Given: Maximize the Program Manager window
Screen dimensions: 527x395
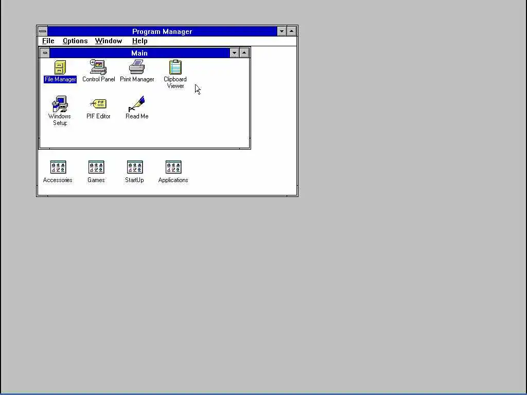Looking at the screenshot, I should [292, 31].
